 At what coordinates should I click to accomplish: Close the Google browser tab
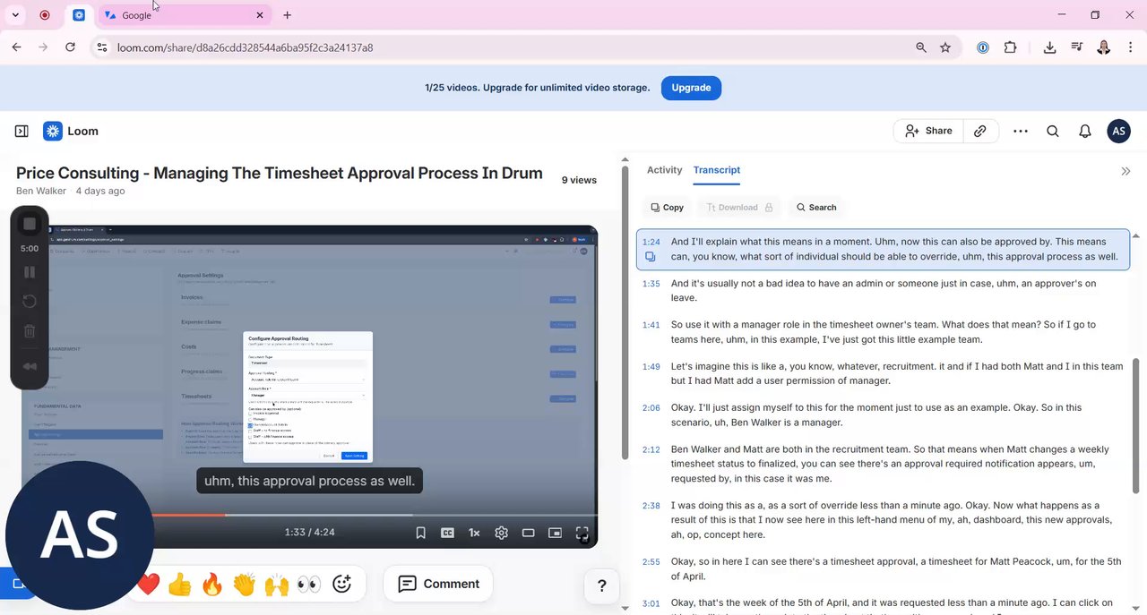tap(260, 15)
